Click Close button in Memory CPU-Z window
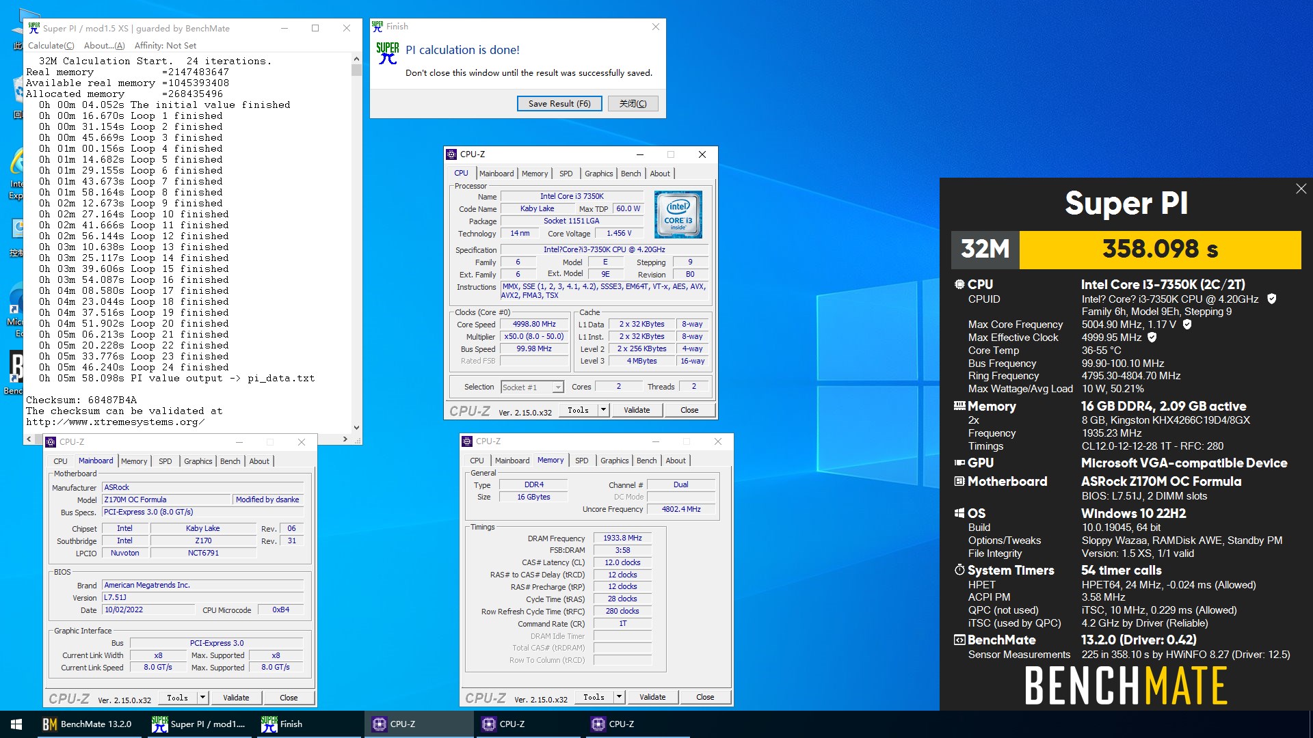 (705, 697)
